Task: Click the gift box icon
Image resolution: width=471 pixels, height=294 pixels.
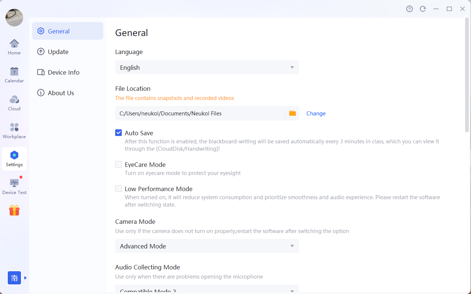Action: pyautogui.click(x=14, y=211)
